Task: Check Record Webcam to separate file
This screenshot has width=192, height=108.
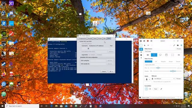Action: [152, 82]
